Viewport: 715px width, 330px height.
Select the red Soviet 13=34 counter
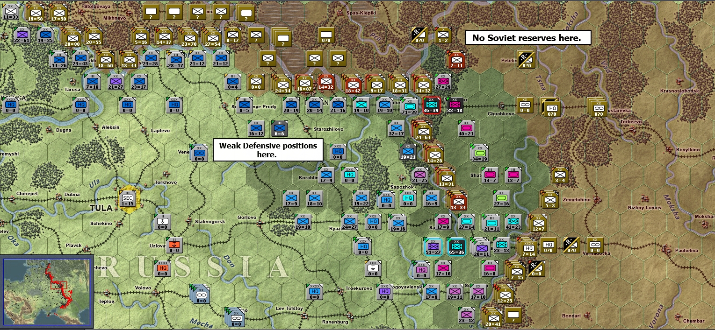(x=458, y=202)
